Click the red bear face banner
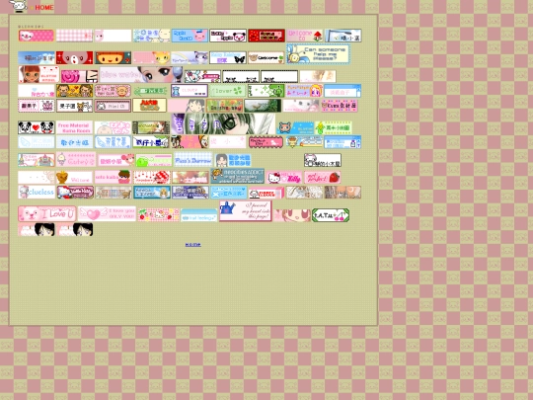533x400 pixels. click(74, 58)
